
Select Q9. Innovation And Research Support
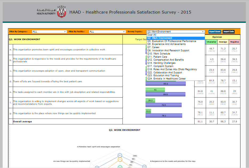pos(176,51)
